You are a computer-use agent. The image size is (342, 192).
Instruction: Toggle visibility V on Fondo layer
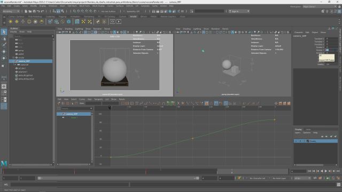tap(296, 141)
